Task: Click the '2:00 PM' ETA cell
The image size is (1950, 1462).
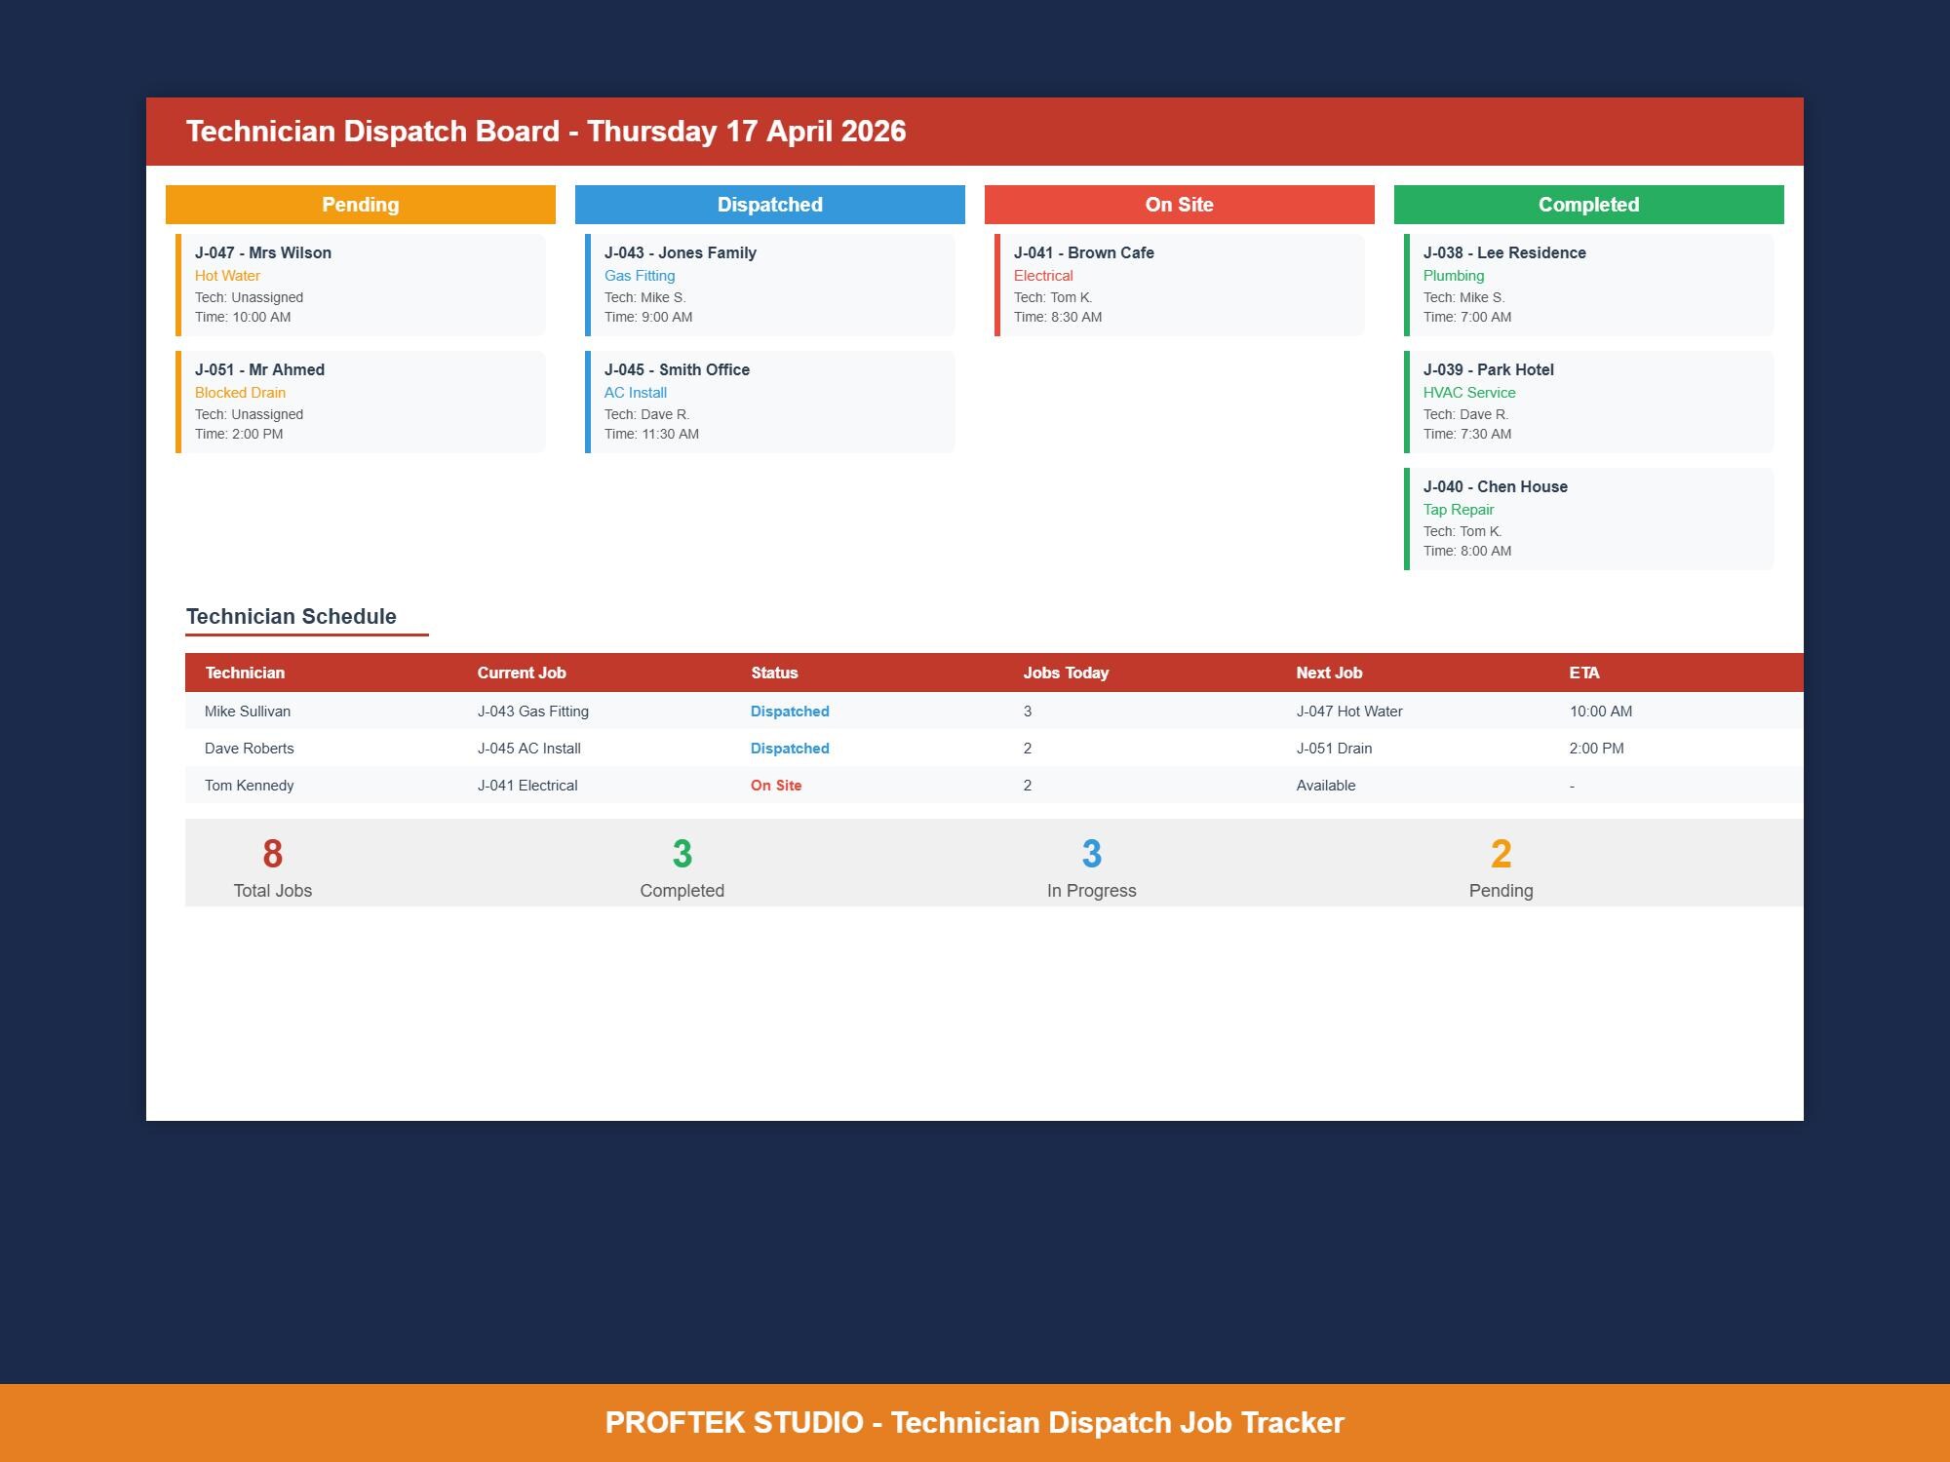Action: point(1597,749)
